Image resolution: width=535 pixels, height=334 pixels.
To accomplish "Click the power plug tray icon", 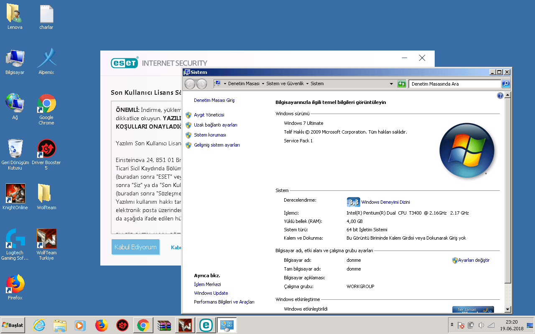I will pyautogui.click(x=471, y=325).
